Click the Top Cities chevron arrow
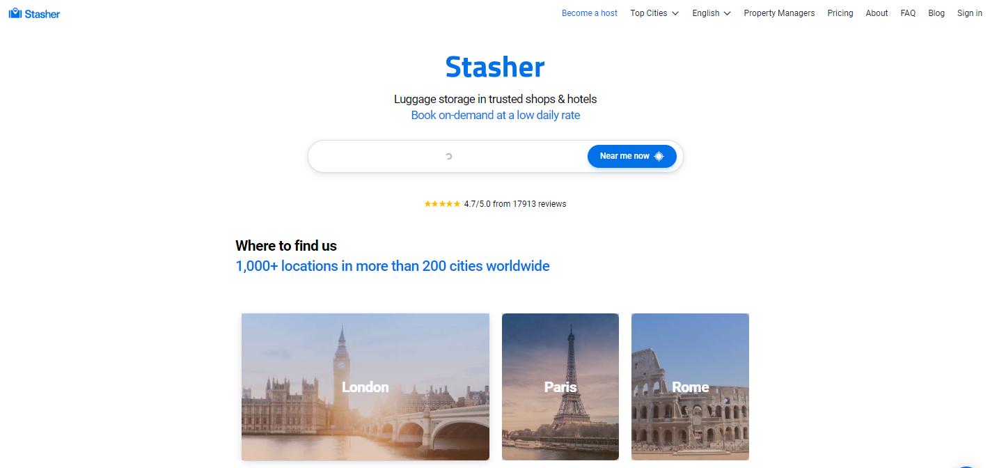990x468 pixels. tap(675, 13)
